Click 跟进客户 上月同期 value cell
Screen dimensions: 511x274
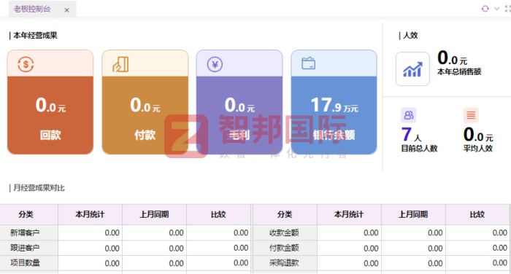tap(154, 248)
